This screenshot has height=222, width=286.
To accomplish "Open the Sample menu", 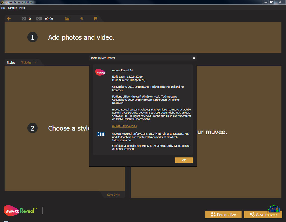I will point(12,8).
